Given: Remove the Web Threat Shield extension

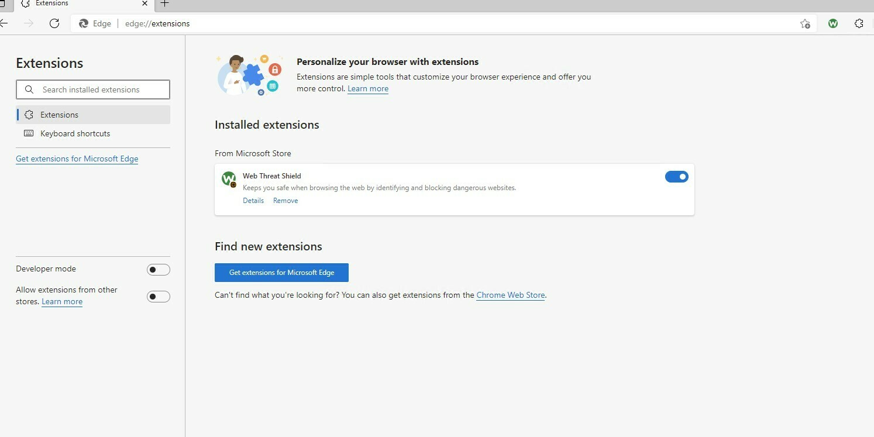Looking at the screenshot, I should 285,201.
